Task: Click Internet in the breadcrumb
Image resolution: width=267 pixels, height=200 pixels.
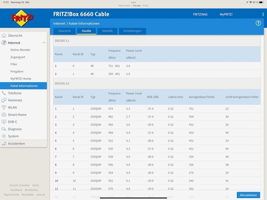Action: (59, 23)
